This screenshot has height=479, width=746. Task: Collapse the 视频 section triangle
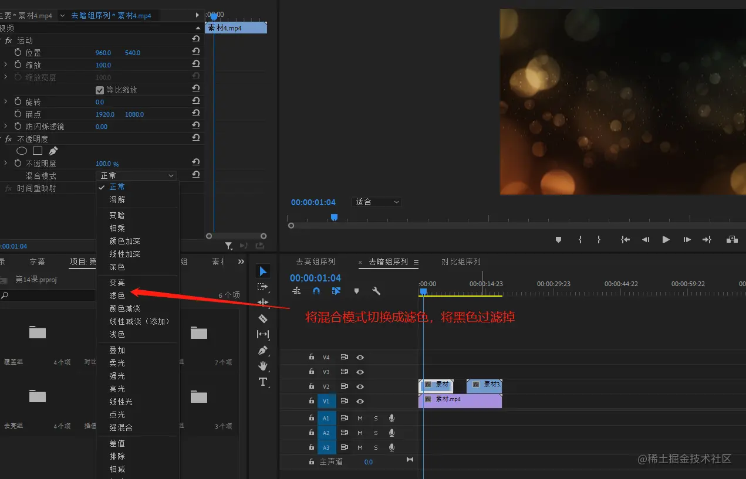pos(198,28)
